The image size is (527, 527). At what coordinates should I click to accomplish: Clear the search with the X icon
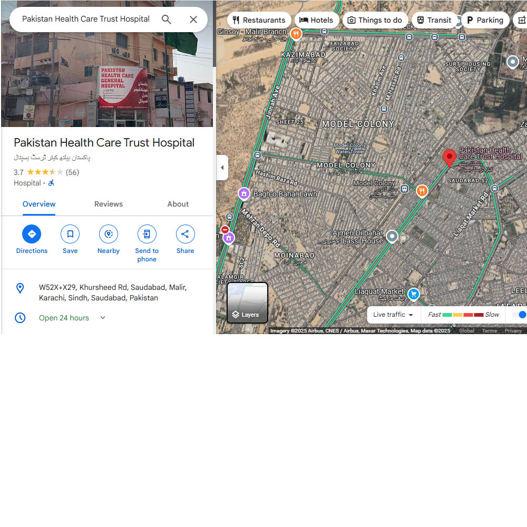193,19
